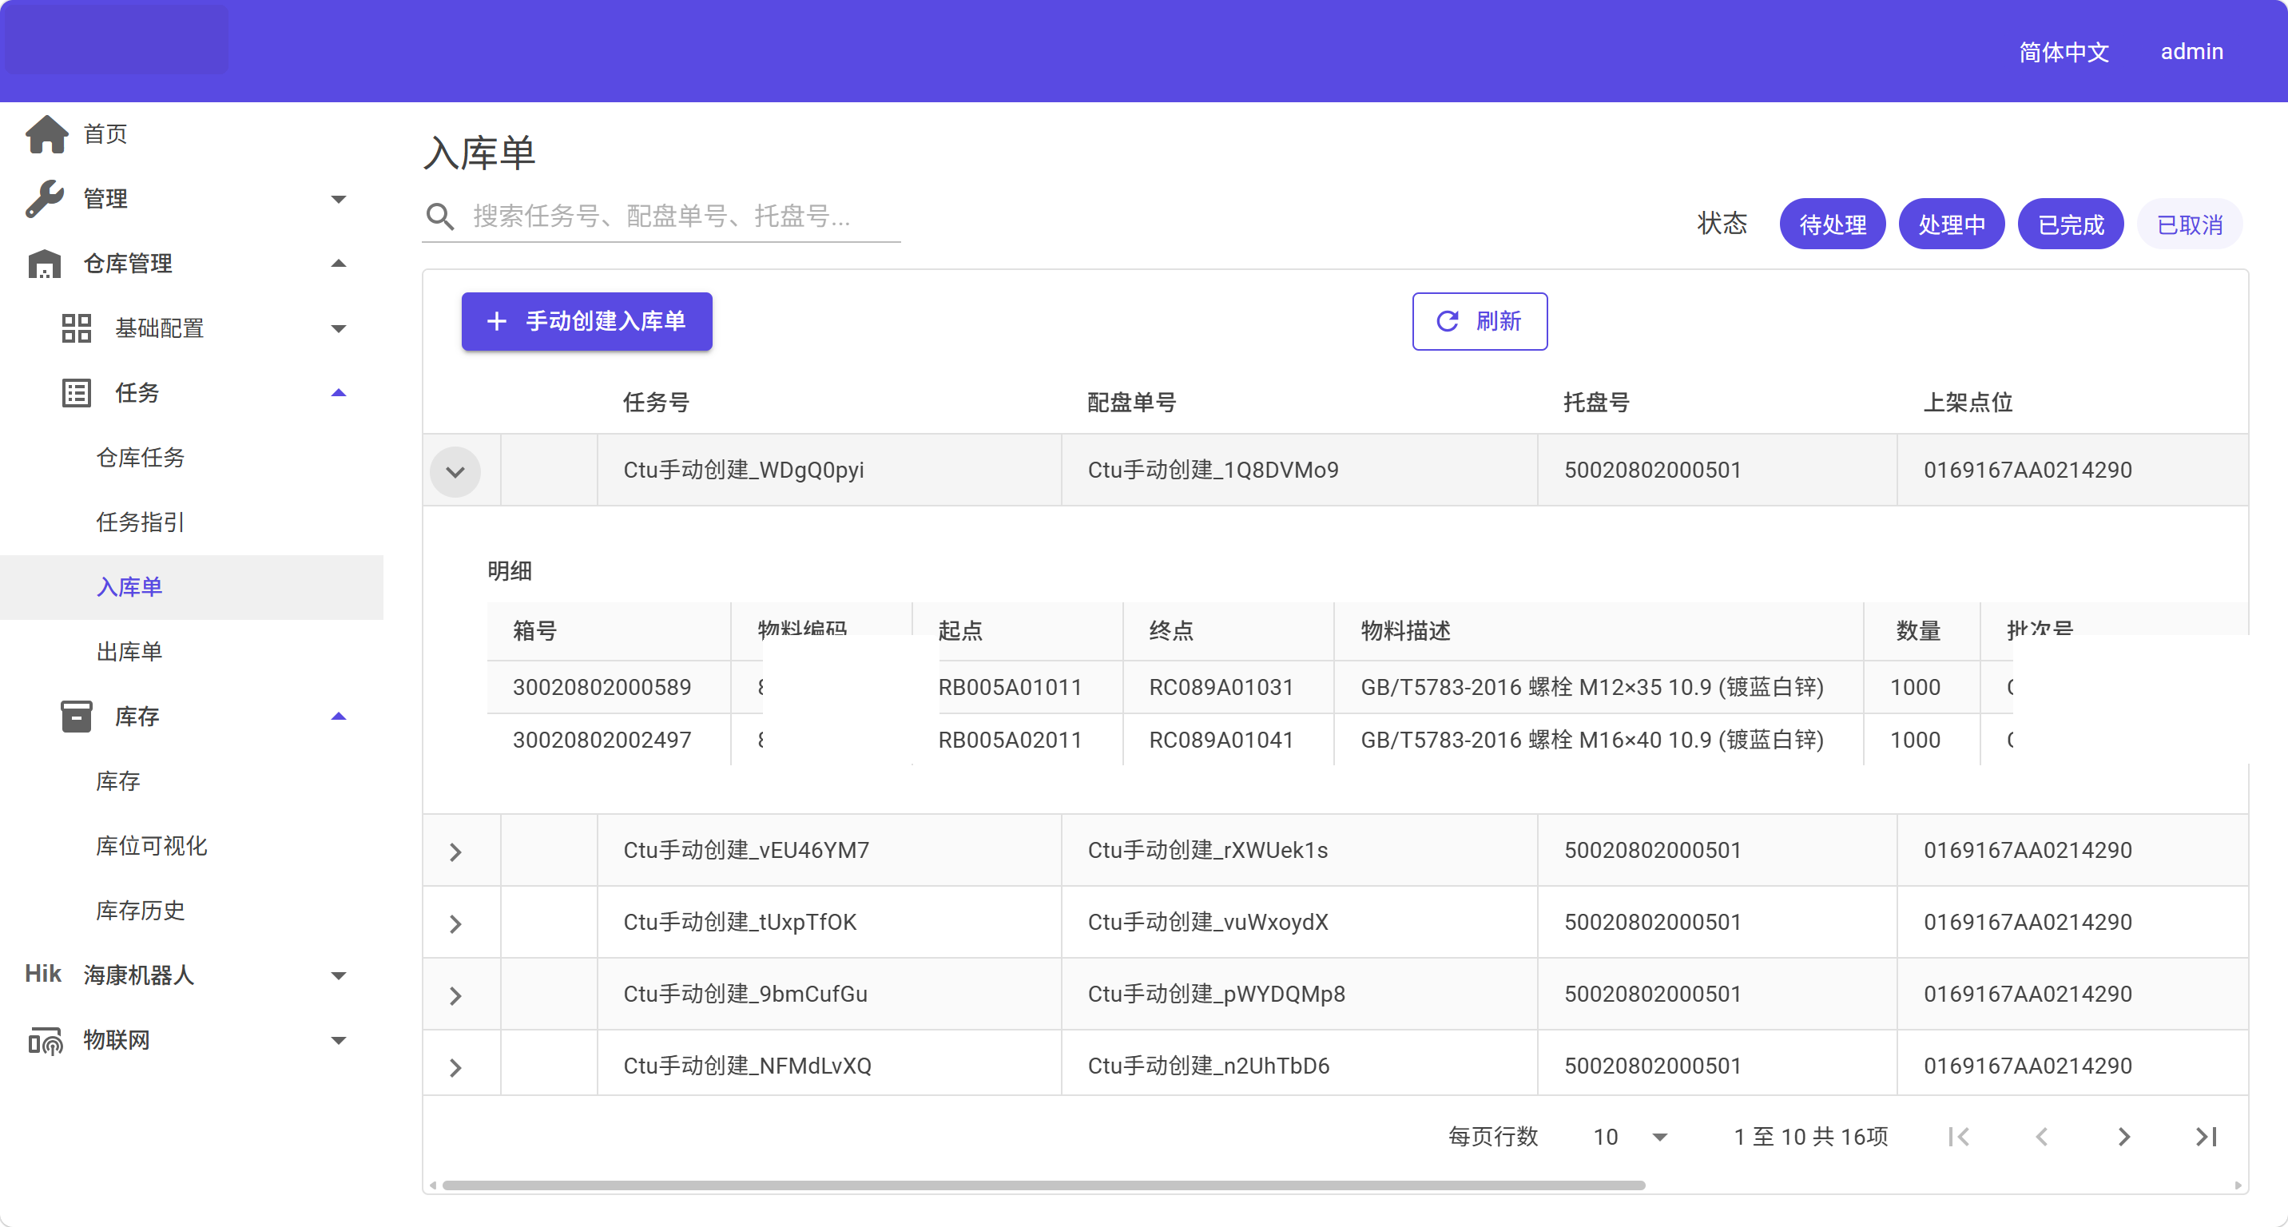Click end point RC089A01041 cell
This screenshot has width=2288, height=1227.
(1221, 740)
